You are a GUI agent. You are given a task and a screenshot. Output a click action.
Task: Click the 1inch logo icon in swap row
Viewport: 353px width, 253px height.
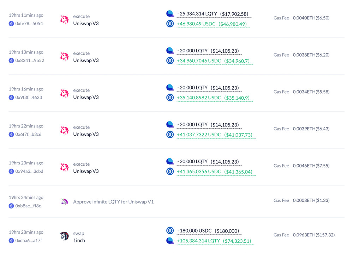[x=64, y=236]
